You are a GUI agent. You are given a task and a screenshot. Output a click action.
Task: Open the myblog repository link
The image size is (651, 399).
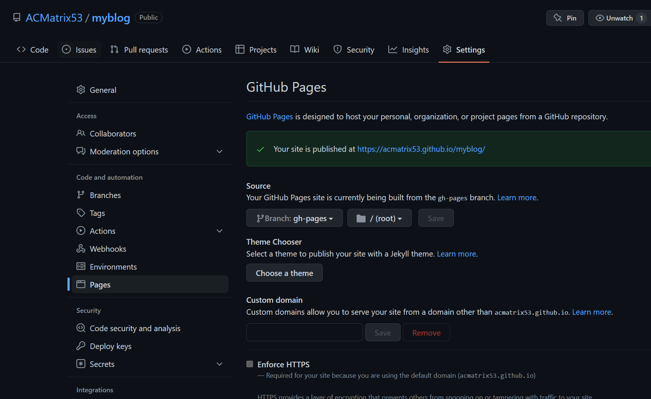coord(111,18)
